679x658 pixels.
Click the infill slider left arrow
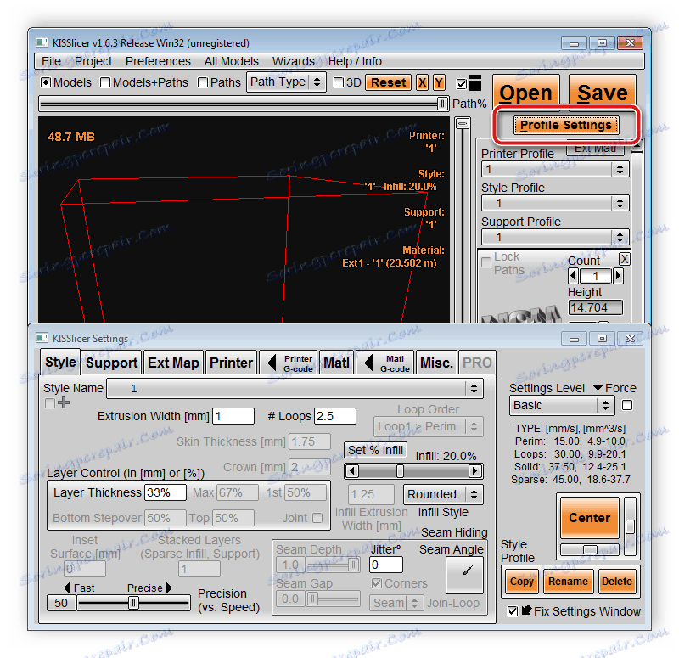[x=352, y=471]
